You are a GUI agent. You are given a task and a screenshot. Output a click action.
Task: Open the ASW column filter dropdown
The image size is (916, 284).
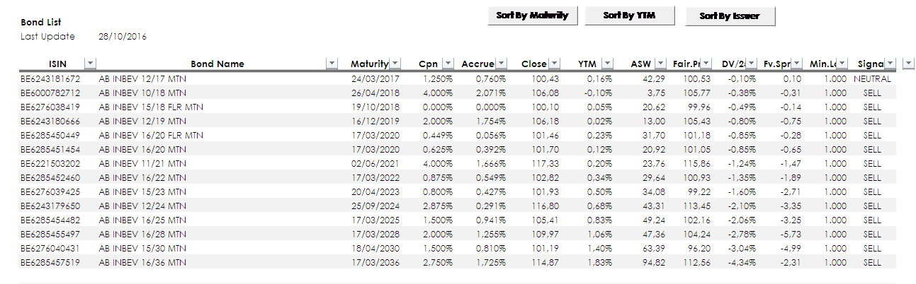click(x=660, y=64)
